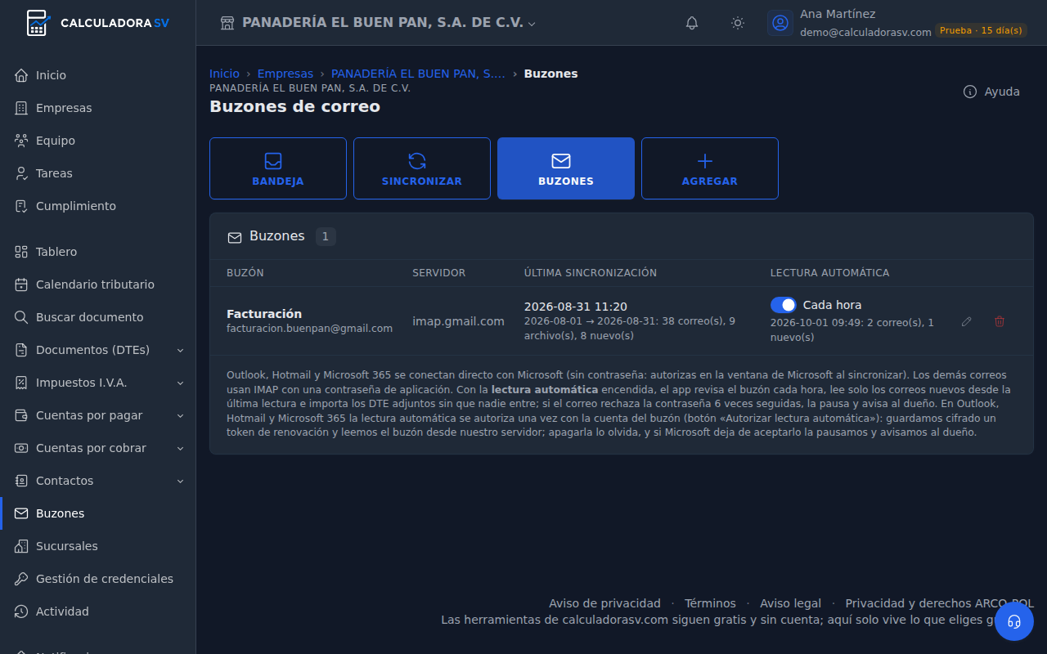Screen dimensions: 1047x654
Task: Click the mailbox count badge showing 1
Action: (x=326, y=237)
